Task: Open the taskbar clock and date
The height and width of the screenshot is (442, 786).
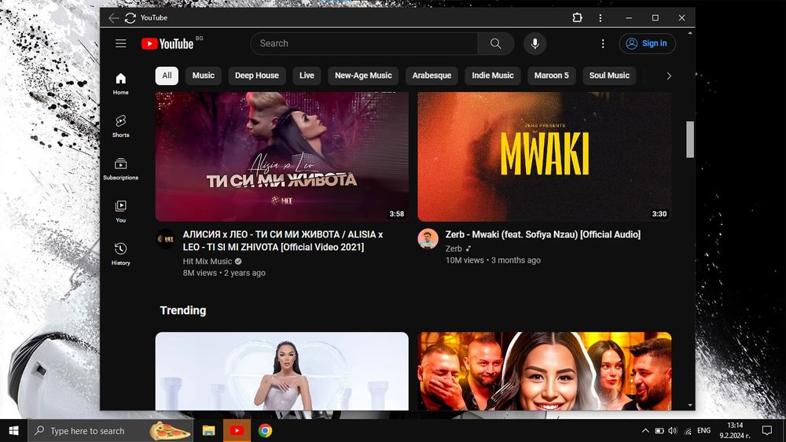Action: pyautogui.click(x=735, y=431)
